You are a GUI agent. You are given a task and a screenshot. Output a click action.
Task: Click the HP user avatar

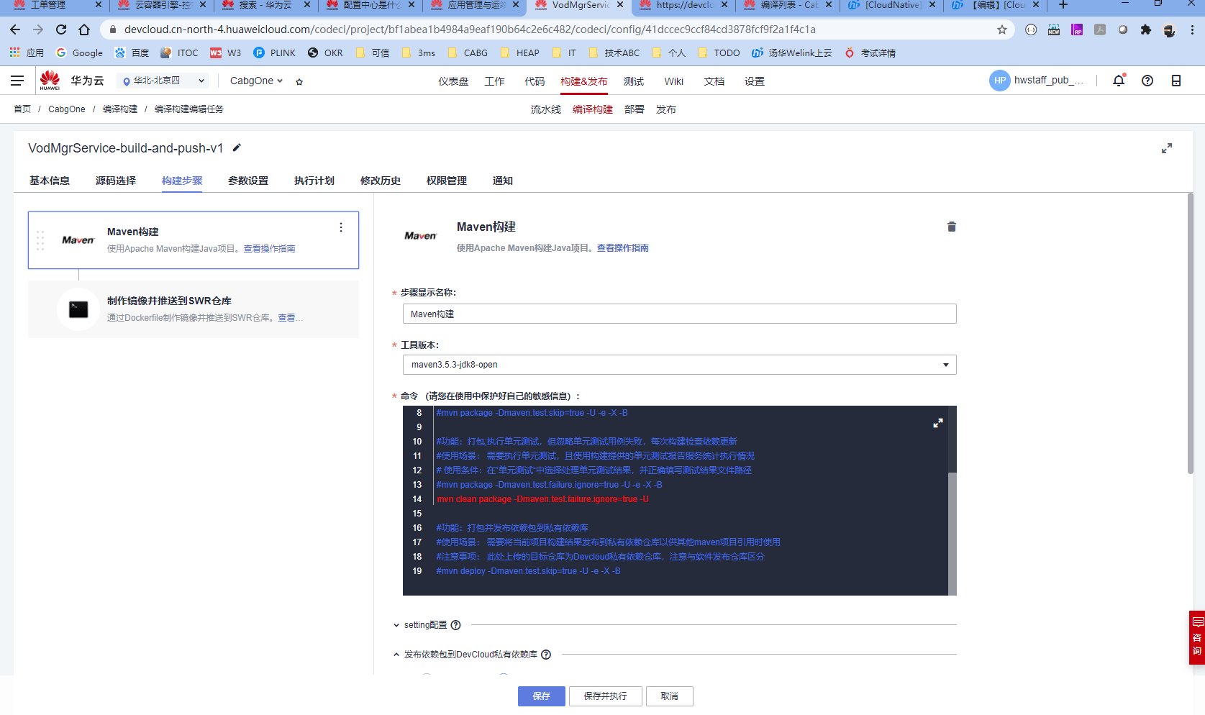point(1000,81)
